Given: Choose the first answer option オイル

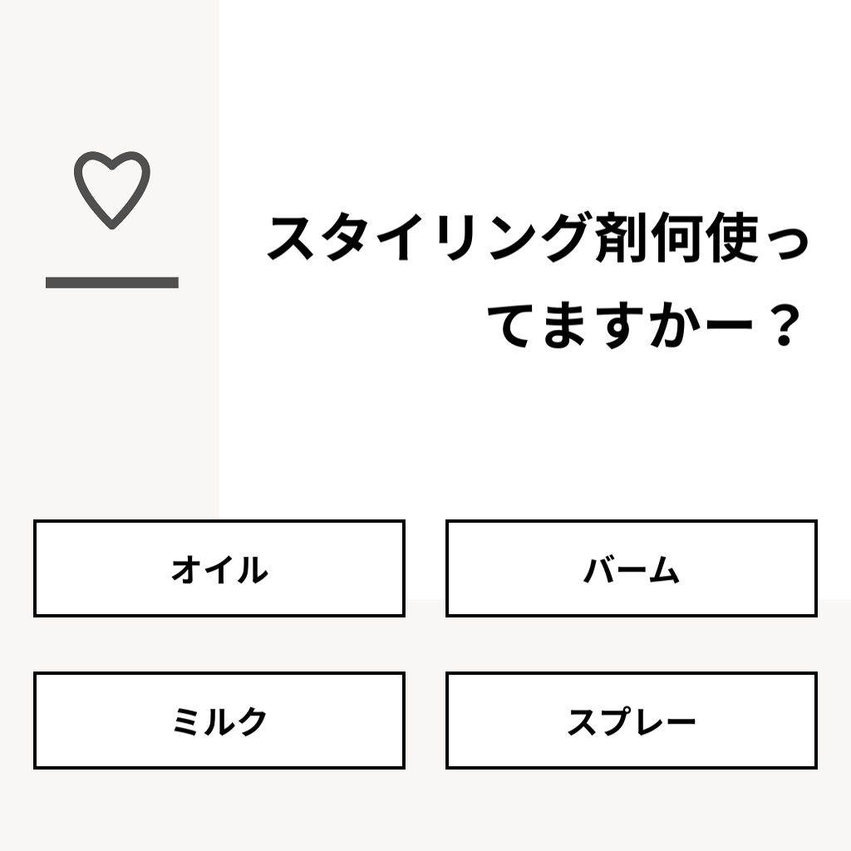Looking at the screenshot, I should click(x=219, y=569).
